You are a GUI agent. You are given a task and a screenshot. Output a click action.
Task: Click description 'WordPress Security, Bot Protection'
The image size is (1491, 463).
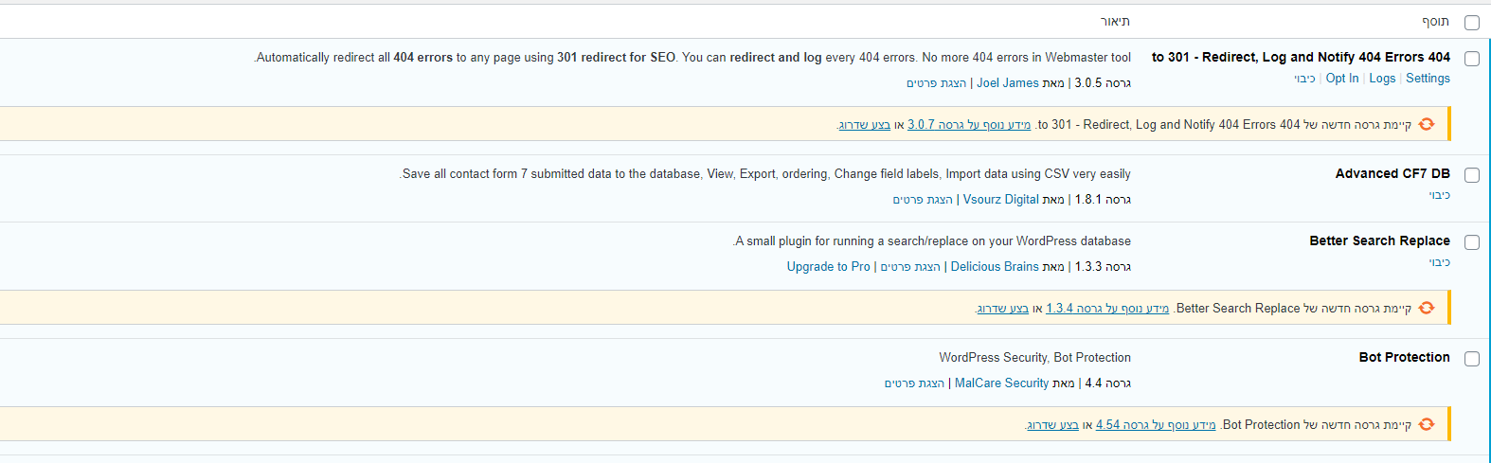tap(1035, 358)
